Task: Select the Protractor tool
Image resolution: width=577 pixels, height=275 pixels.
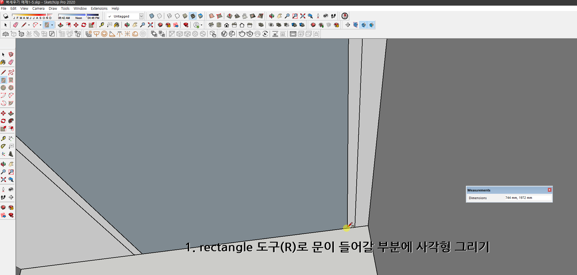Action: point(3,146)
